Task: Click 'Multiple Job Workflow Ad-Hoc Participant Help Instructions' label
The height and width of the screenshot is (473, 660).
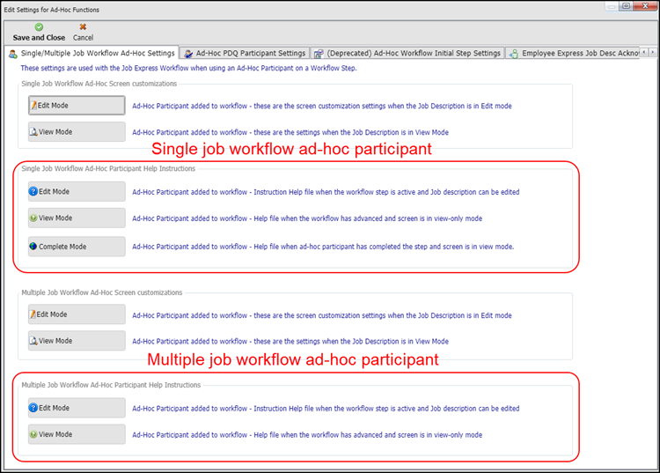Action: click(x=111, y=385)
